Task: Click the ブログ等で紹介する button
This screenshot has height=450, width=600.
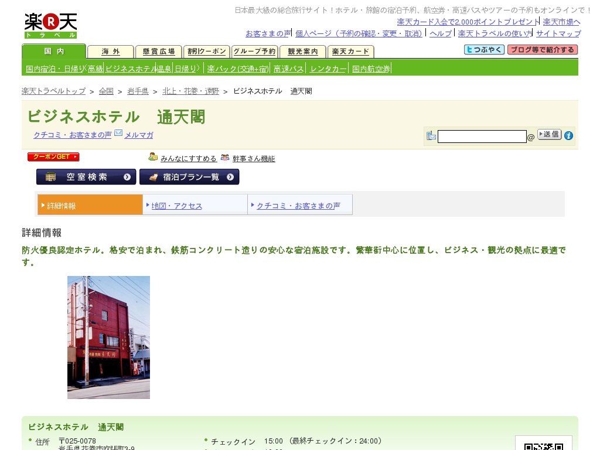Action: (x=542, y=50)
